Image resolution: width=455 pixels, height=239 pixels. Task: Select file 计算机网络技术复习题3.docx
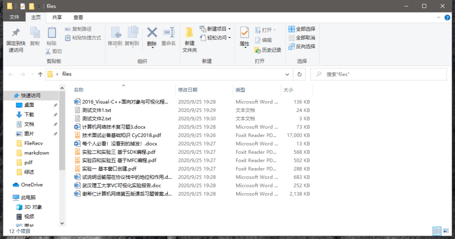coord(114,127)
